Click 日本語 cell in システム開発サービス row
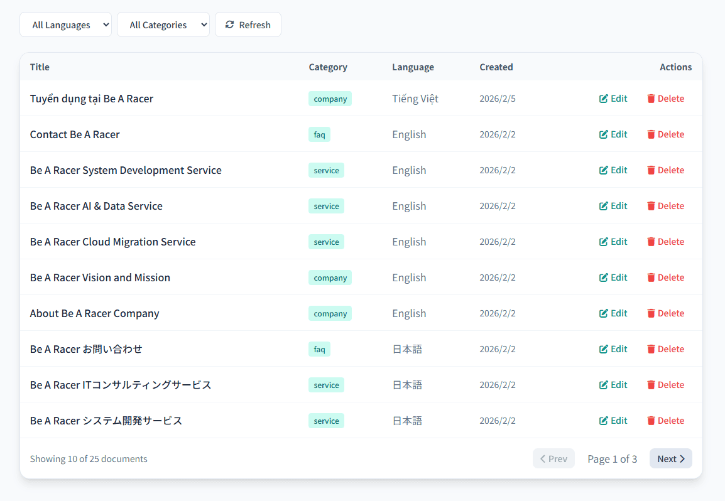This screenshot has width=725, height=501. [407, 421]
